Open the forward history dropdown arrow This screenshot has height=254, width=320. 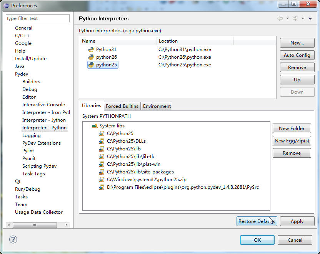click(303, 18)
